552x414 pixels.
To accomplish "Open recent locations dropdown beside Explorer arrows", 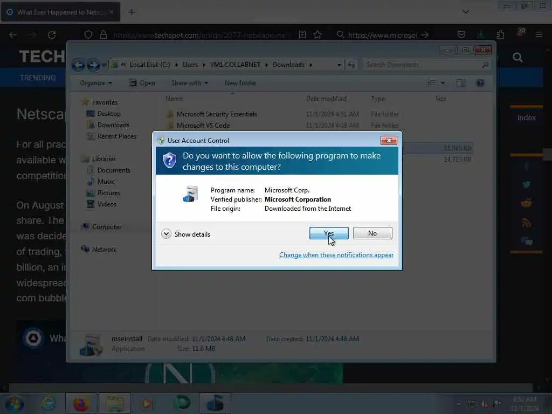I will 104,65.
